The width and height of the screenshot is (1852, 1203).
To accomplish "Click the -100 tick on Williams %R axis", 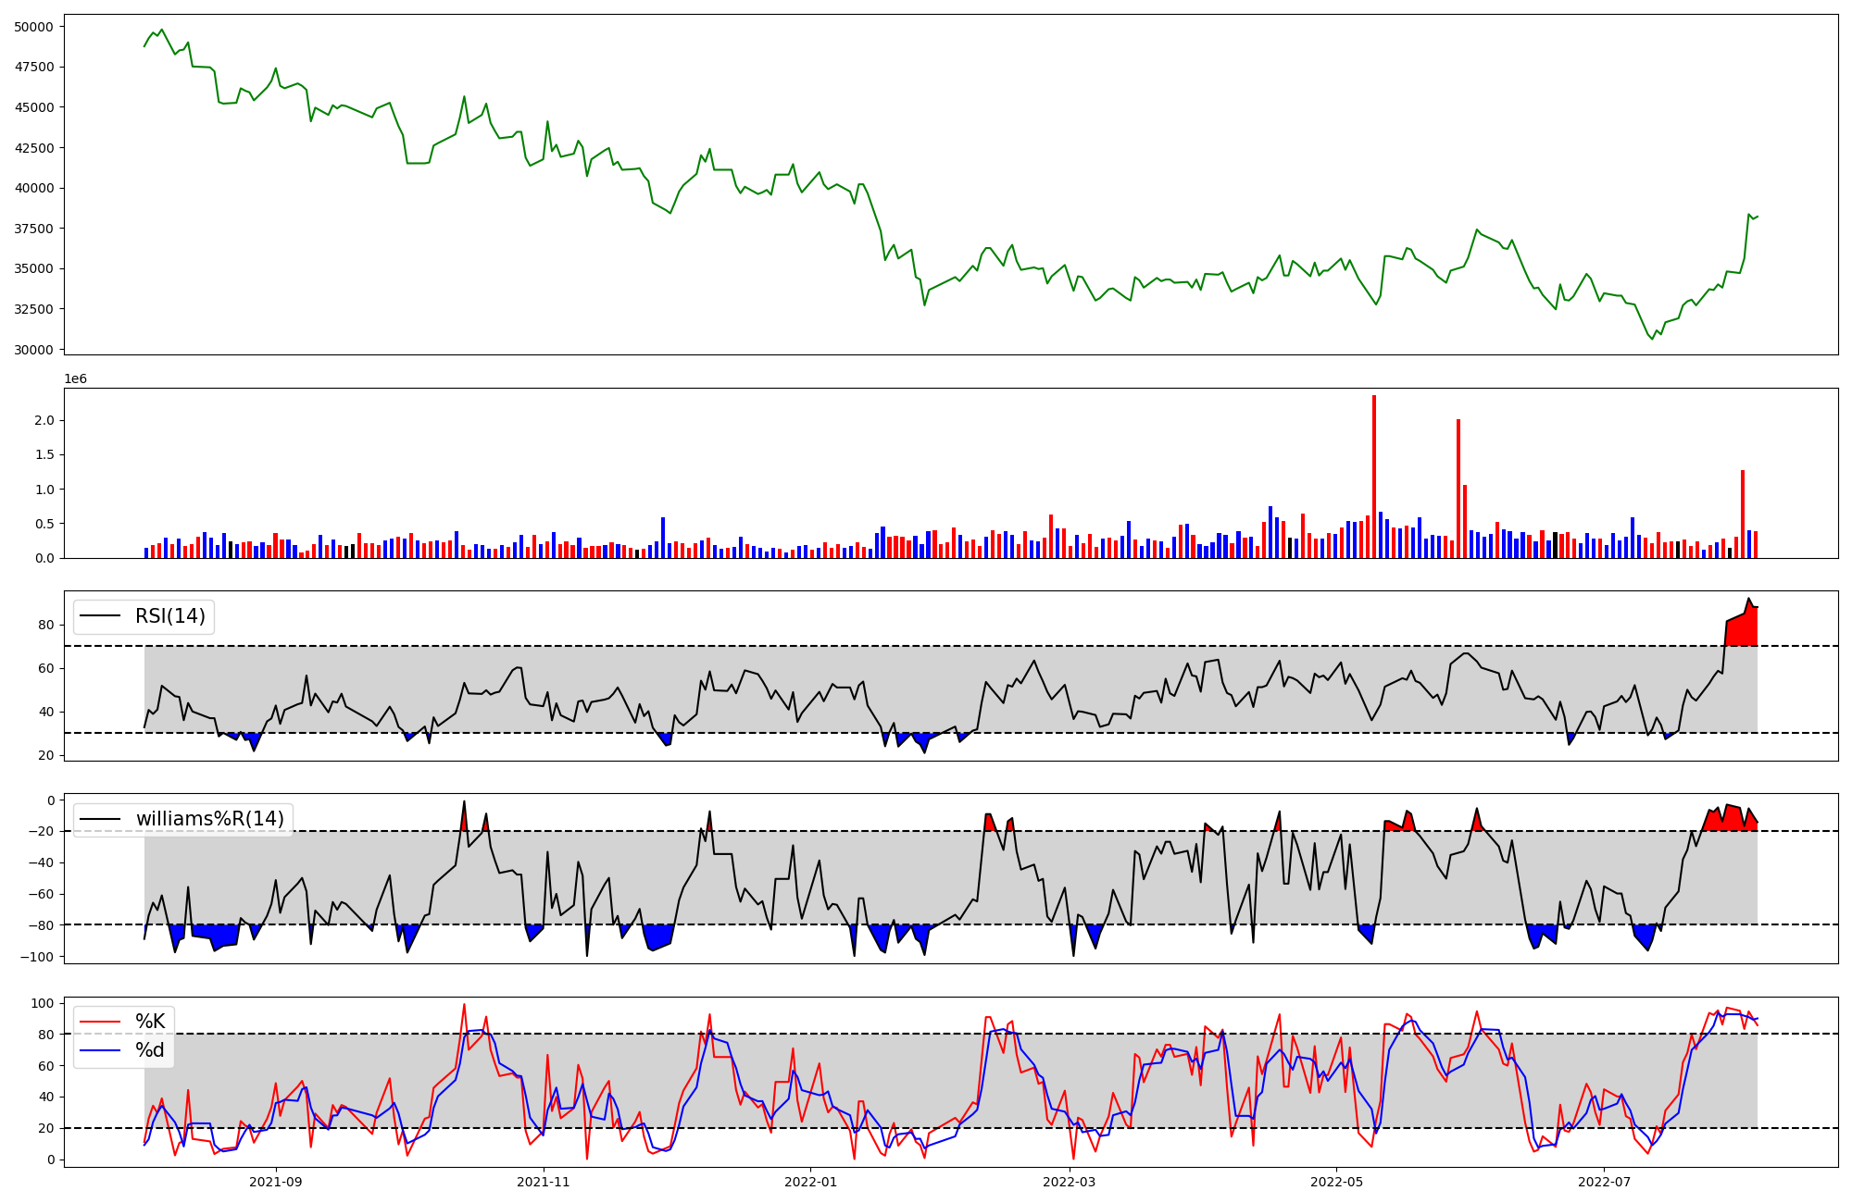I will (37, 956).
